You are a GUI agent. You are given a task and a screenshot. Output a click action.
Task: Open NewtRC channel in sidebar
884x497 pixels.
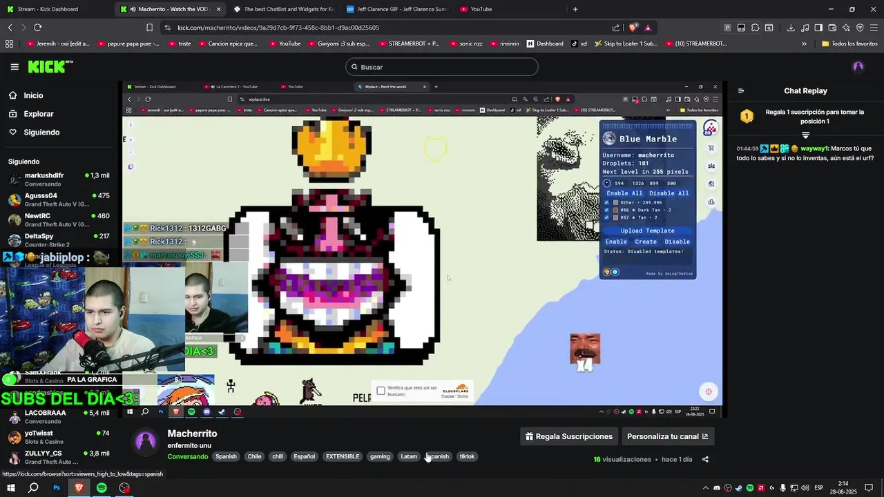pos(59,220)
